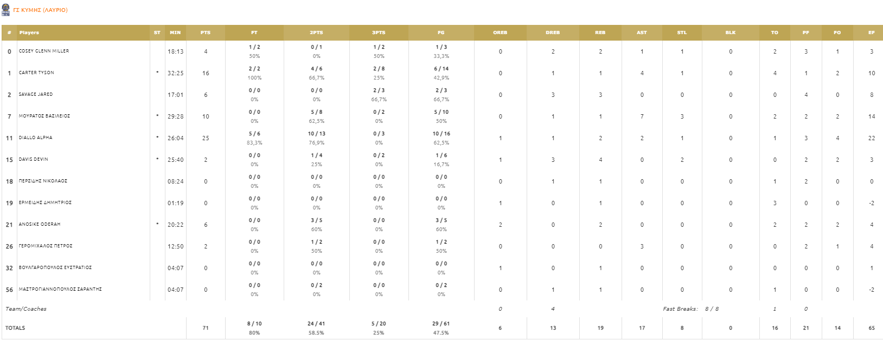Click the EF column header
Image resolution: width=883 pixels, height=347 pixels.
click(x=871, y=32)
